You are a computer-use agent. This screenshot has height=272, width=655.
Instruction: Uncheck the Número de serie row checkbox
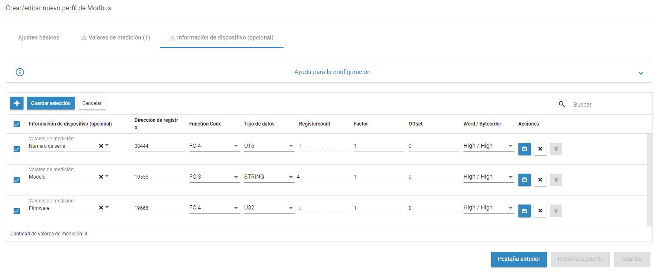(17, 149)
